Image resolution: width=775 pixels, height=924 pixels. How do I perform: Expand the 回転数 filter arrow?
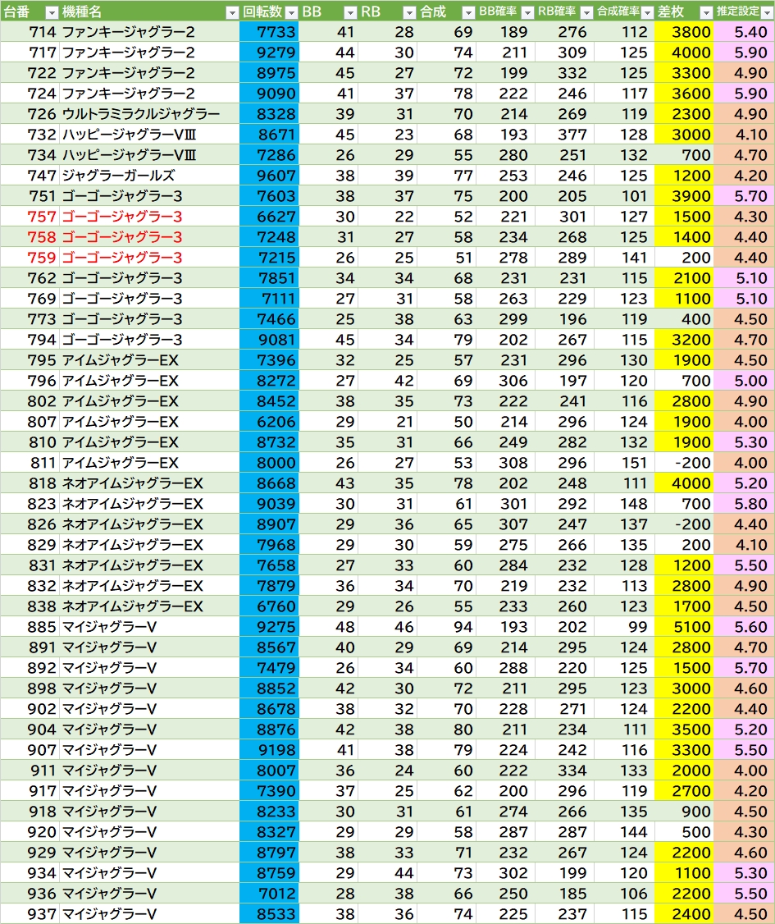(290, 12)
